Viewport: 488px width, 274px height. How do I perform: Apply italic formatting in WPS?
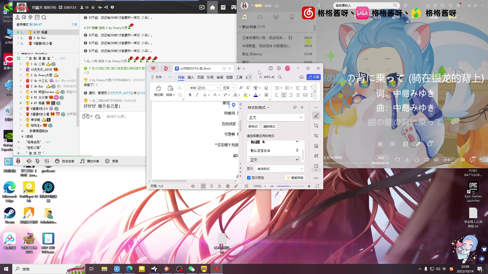197,95
